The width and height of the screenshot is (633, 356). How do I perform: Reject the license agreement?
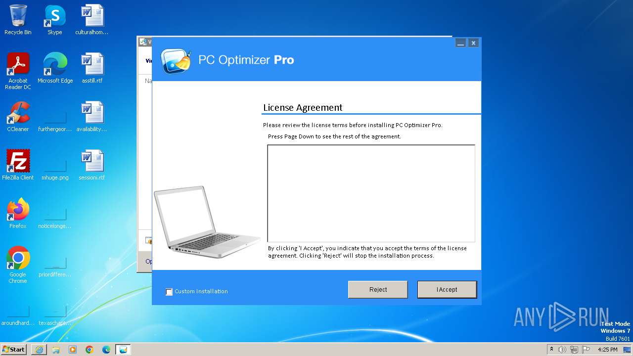378,289
